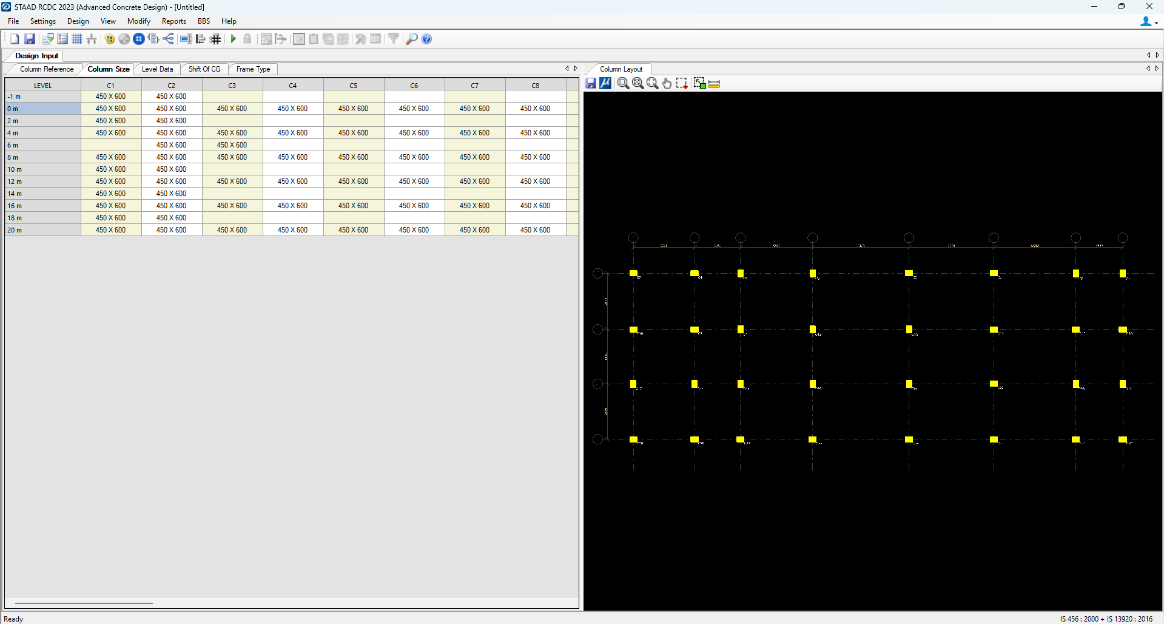The image size is (1164, 624).
Task: Click the ruler measure distance icon
Action: [714, 84]
